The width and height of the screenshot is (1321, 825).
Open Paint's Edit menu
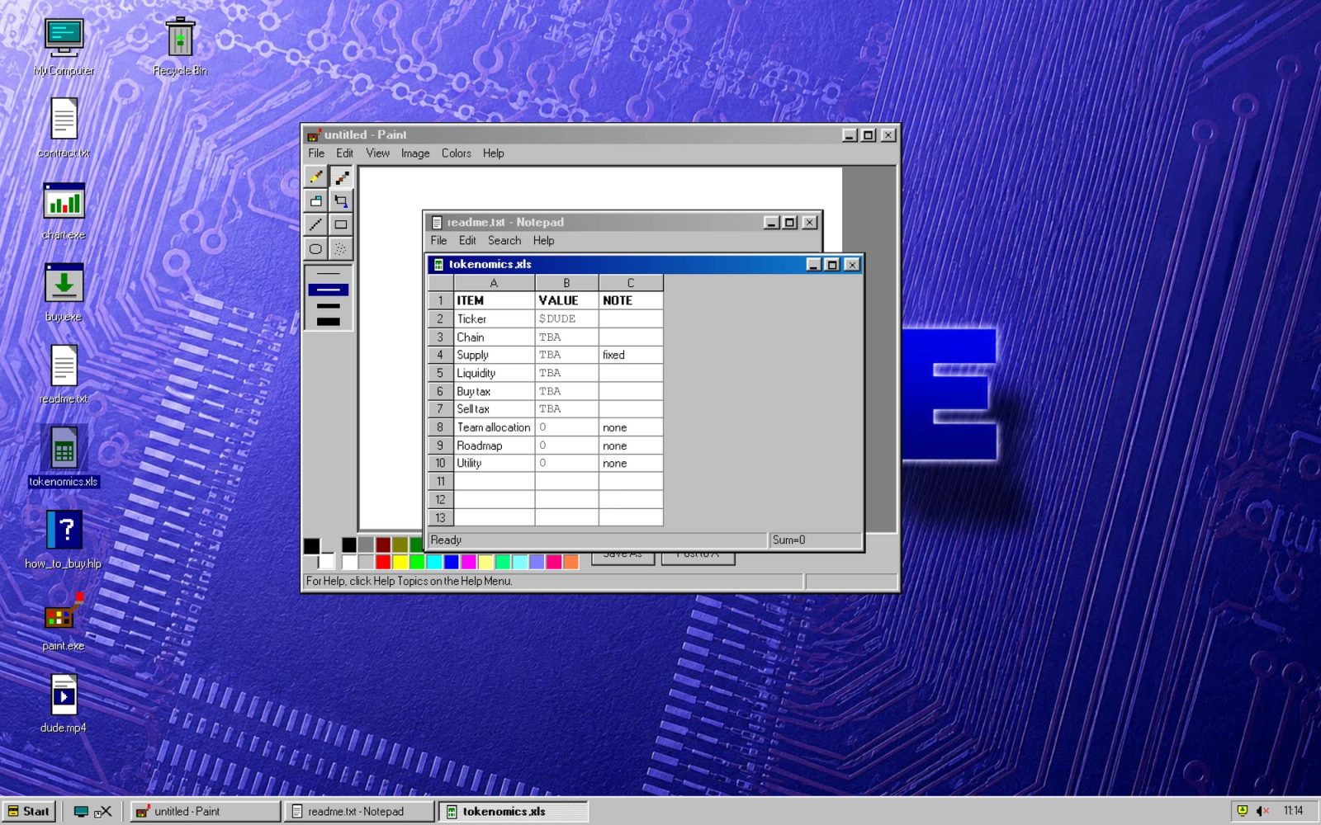pyautogui.click(x=344, y=153)
